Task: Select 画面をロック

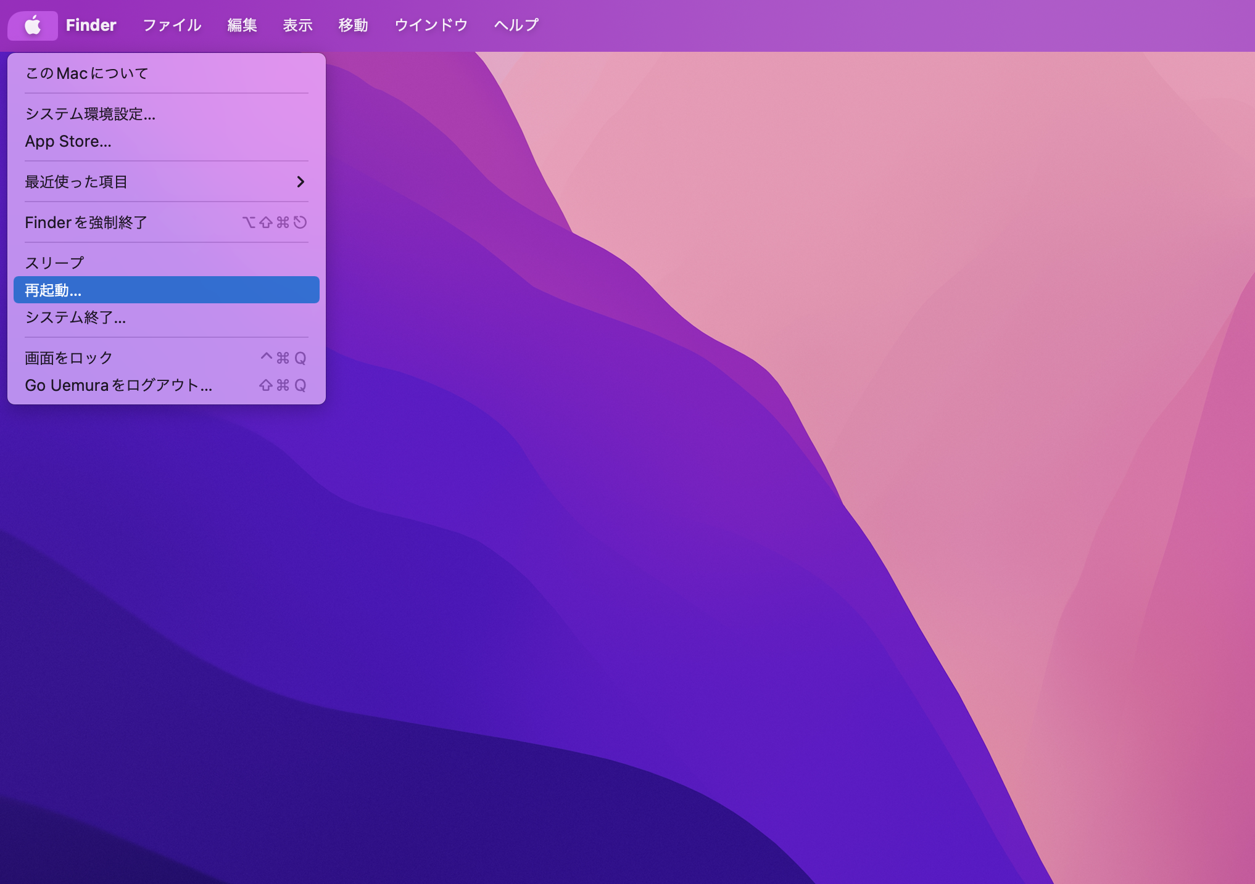Action: click(x=167, y=358)
